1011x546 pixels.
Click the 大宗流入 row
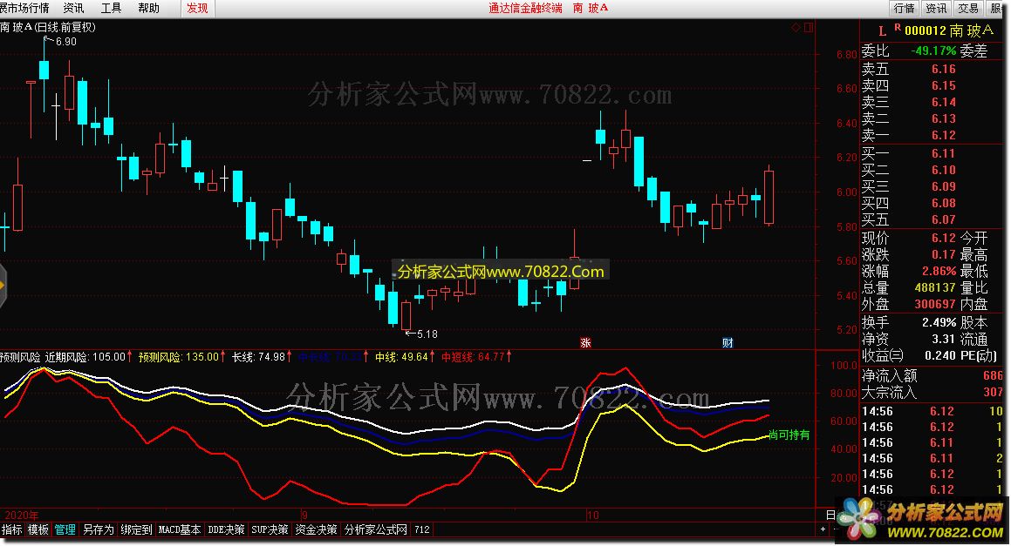[932, 392]
